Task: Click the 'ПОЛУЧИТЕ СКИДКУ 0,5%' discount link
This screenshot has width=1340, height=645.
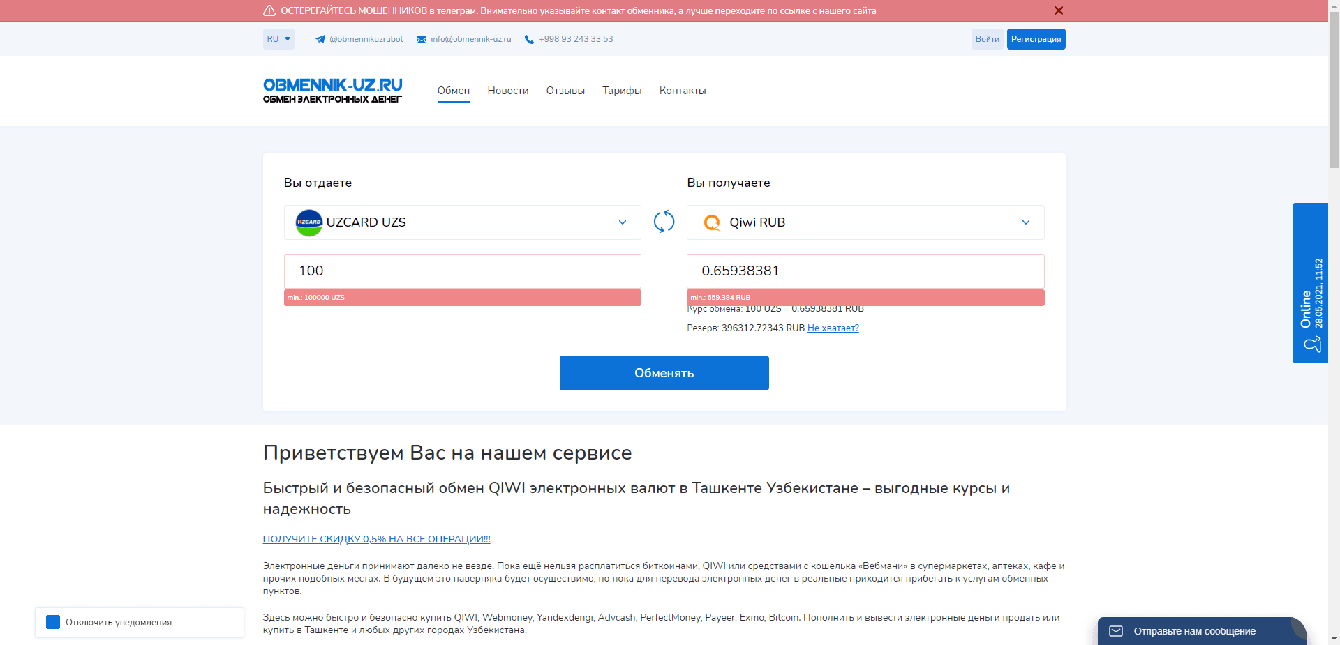Action: pyautogui.click(x=376, y=538)
